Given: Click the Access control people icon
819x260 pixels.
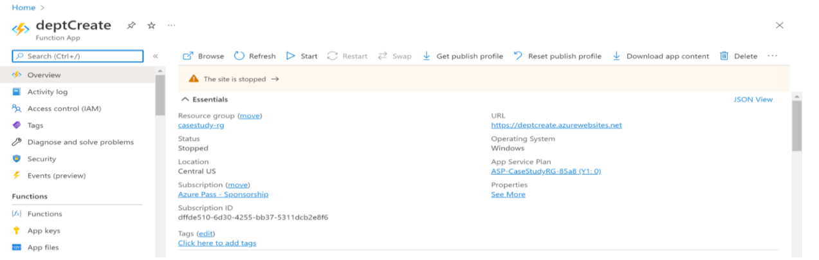Looking at the screenshot, I should pyautogui.click(x=17, y=109).
